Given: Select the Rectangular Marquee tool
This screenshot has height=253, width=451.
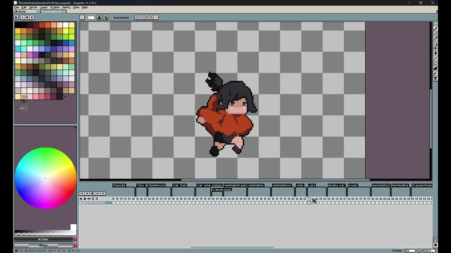Looking at the screenshot, I should (435, 24).
